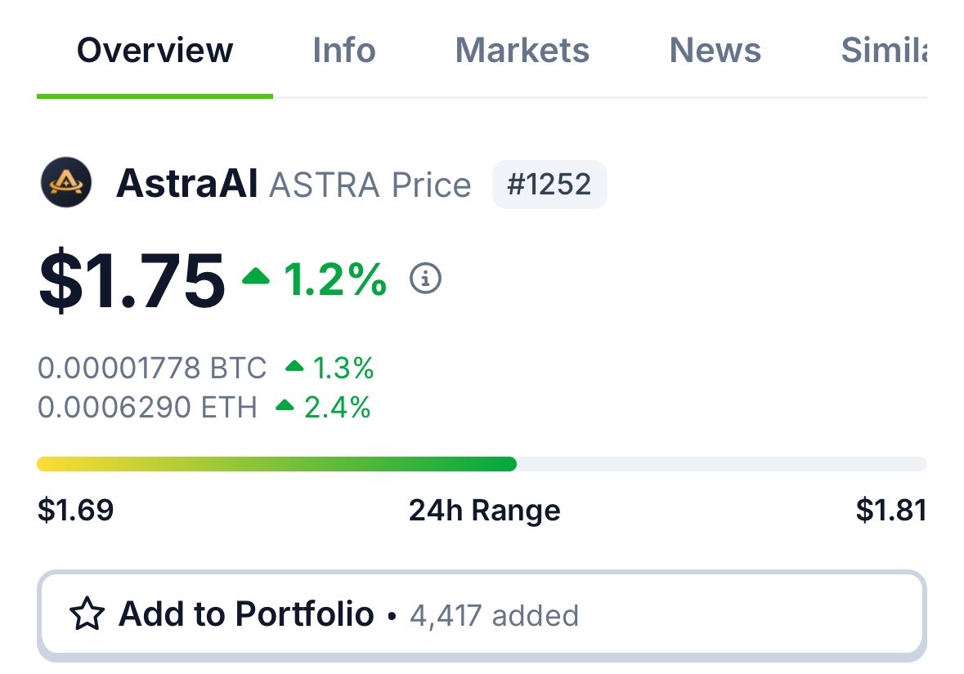964x674 pixels.
Task: Click the star icon beside Add to Portfolio
Action: click(90, 614)
